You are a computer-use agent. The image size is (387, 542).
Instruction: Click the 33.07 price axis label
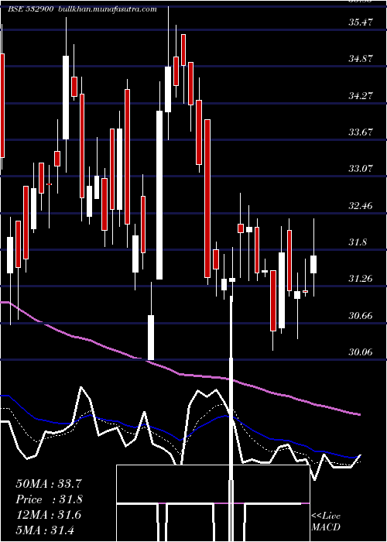point(361,169)
